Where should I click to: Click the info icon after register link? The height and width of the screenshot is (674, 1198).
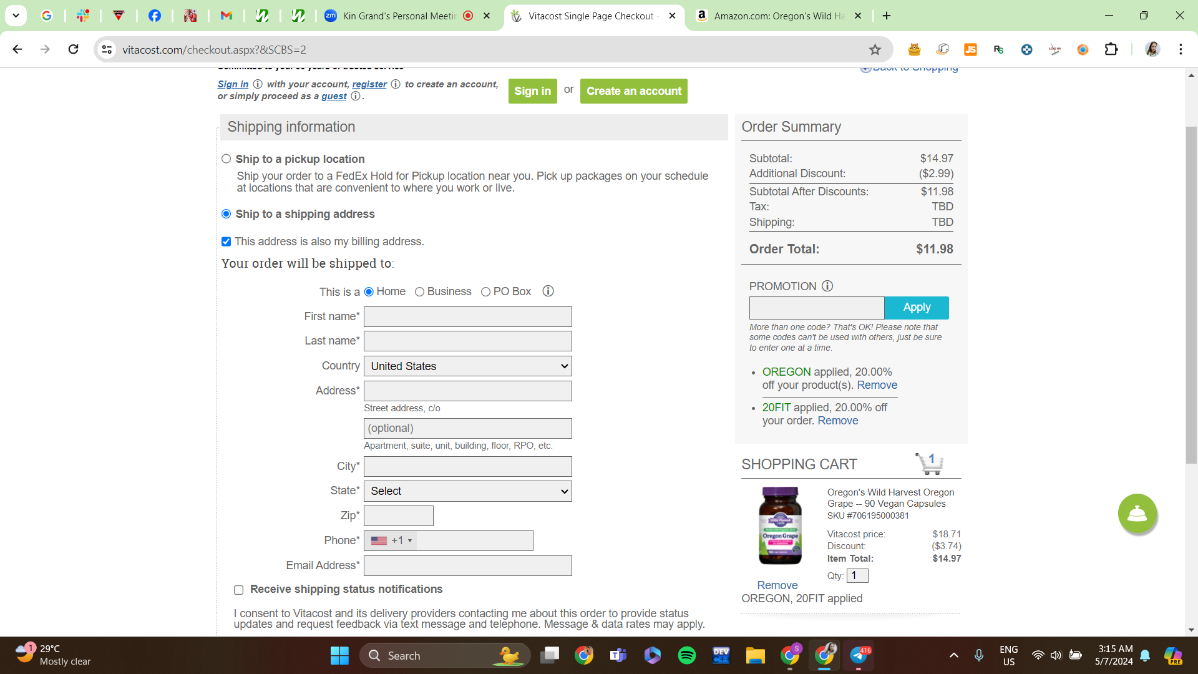396,84
